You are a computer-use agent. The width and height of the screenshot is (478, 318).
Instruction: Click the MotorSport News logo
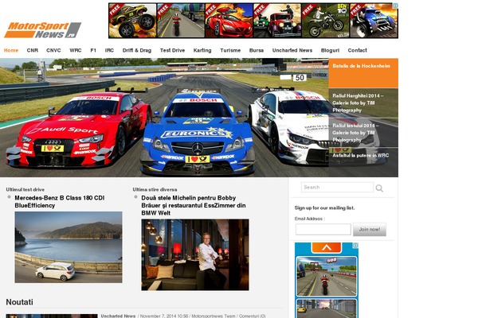(x=43, y=30)
